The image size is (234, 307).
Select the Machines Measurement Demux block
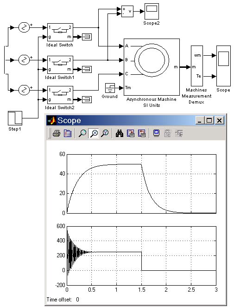(196, 66)
